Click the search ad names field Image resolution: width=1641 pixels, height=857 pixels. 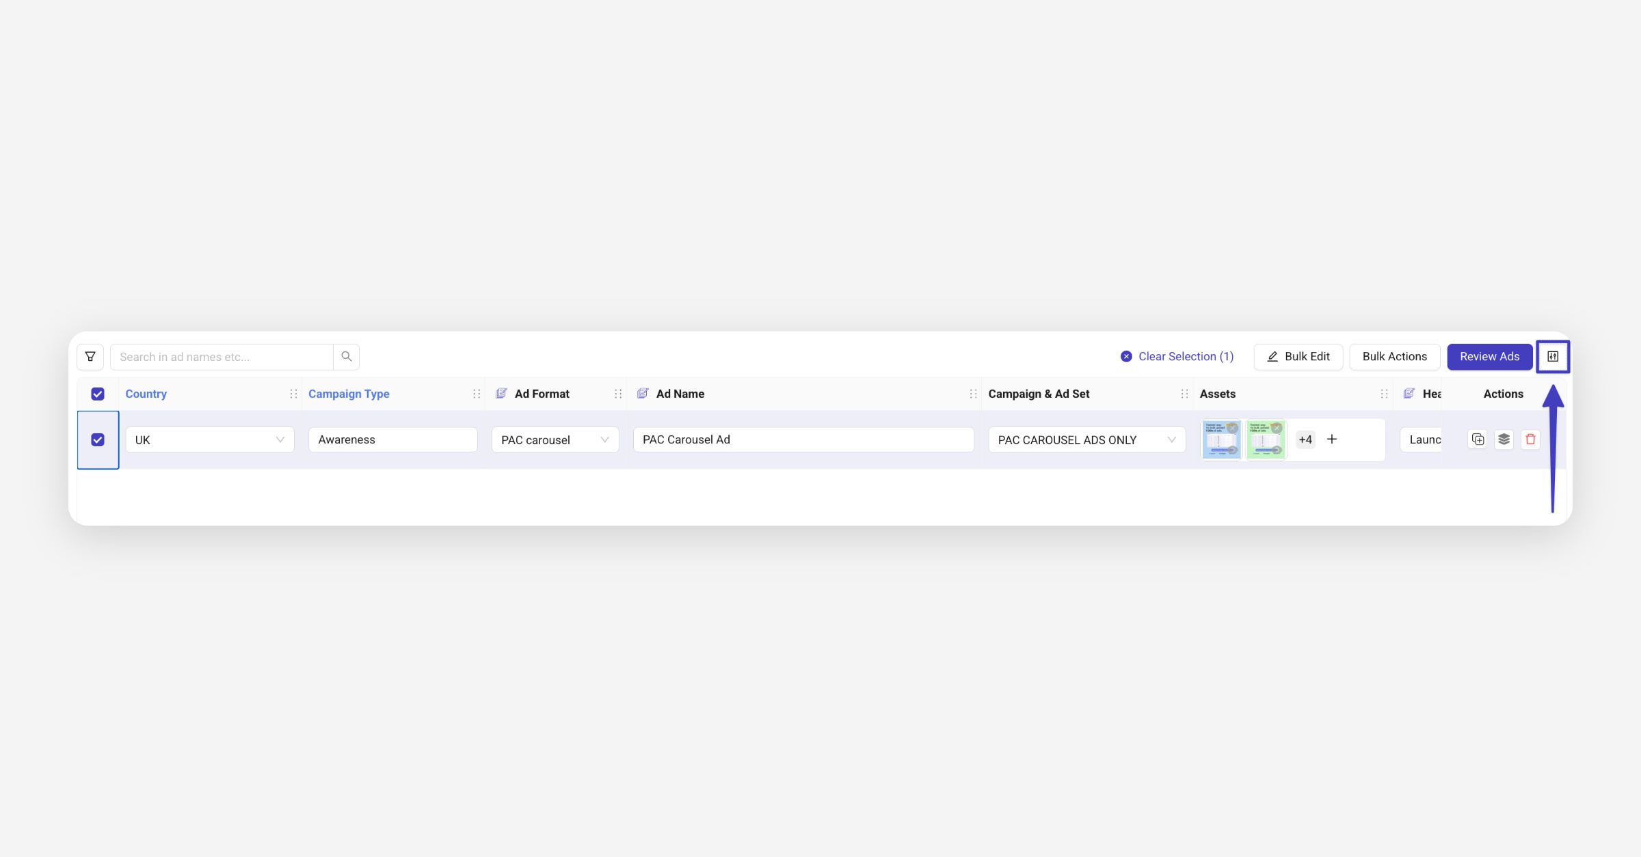coord(222,357)
